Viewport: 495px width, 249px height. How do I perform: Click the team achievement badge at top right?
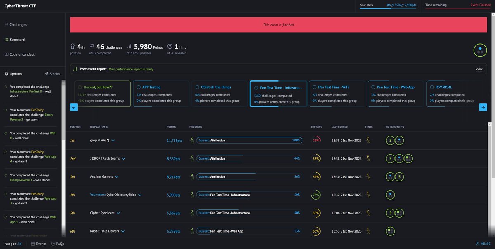480,50
